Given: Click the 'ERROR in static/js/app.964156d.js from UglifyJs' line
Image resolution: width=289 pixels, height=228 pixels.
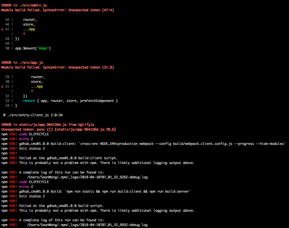Looking at the screenshot, I should [48, 125].
